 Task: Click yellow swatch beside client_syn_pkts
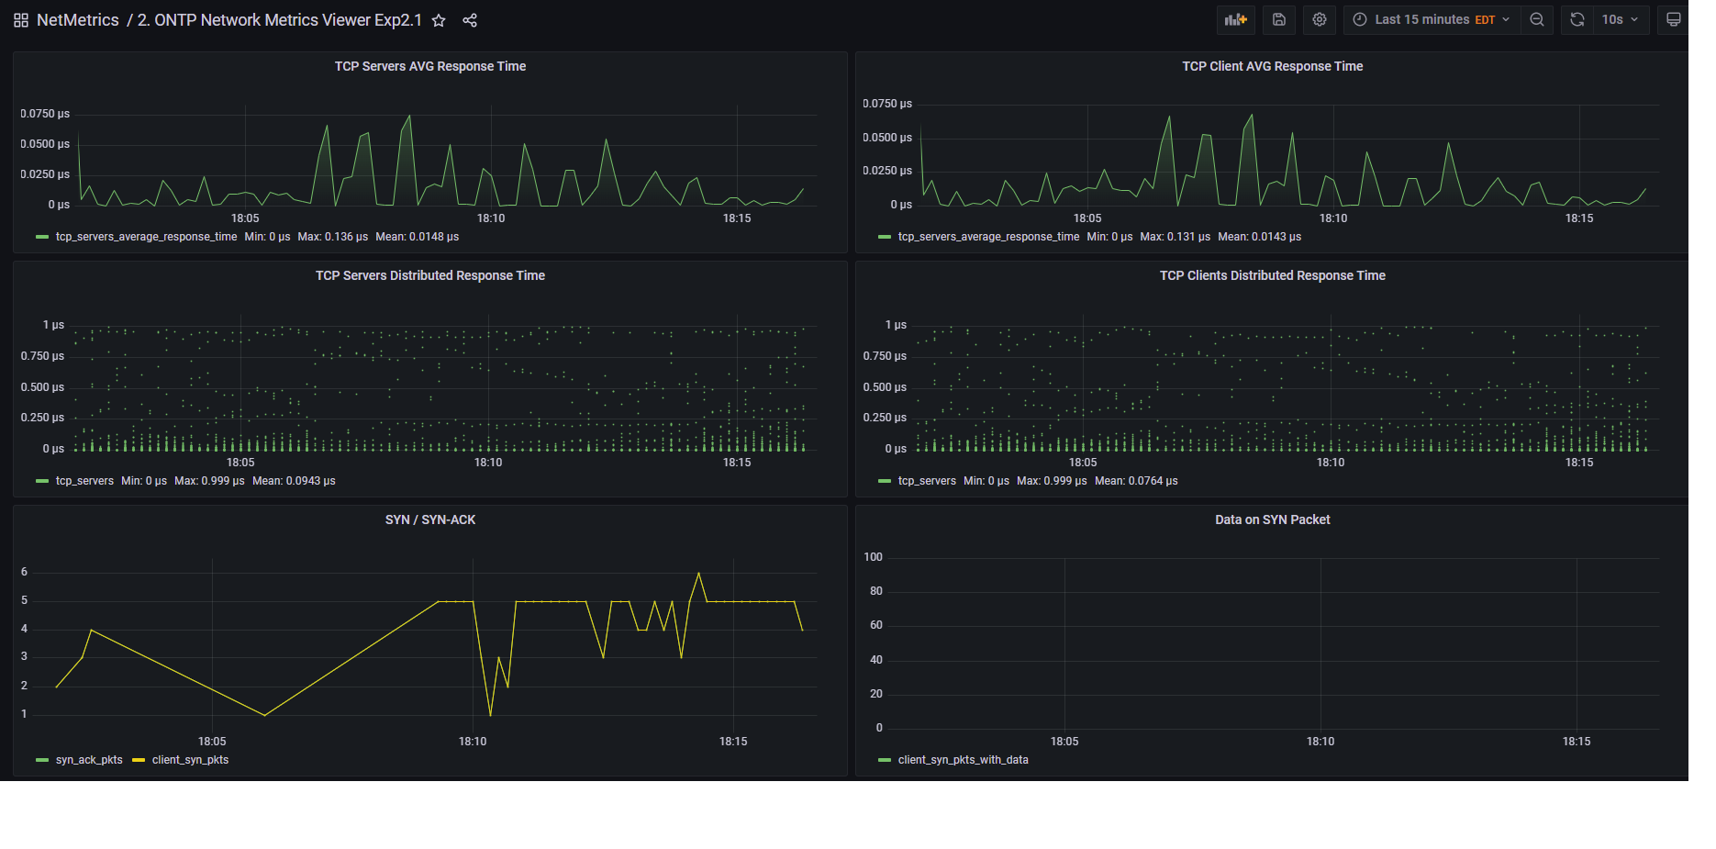[139, 760]
